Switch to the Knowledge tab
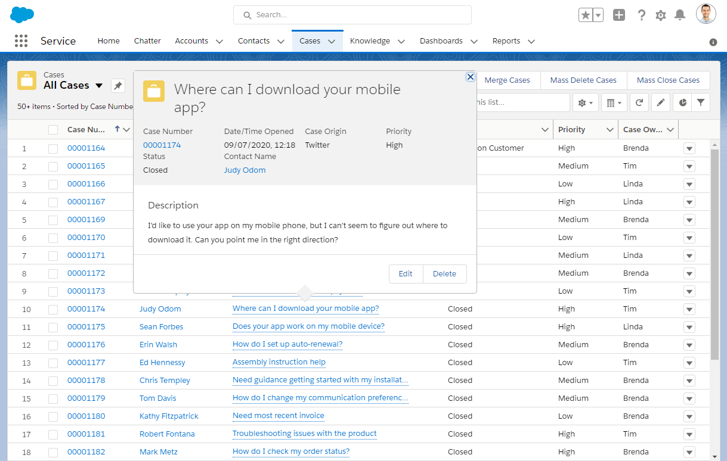The width and height of the screenshot is (727, 461). (x=370, y=41)
